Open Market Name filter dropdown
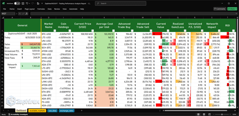This screenshot has height=116, width=239. [x=55, y=30]
